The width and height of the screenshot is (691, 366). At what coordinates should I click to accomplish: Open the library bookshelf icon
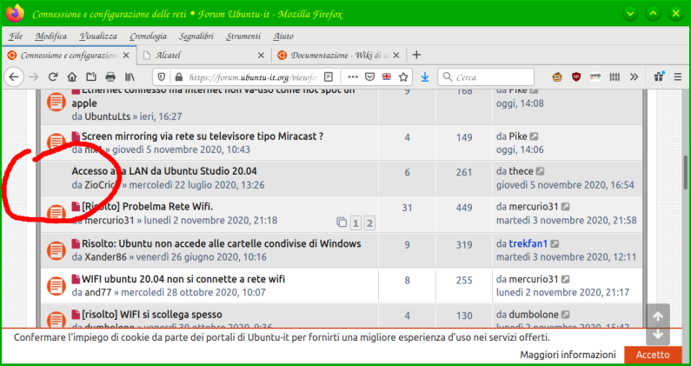130,77
